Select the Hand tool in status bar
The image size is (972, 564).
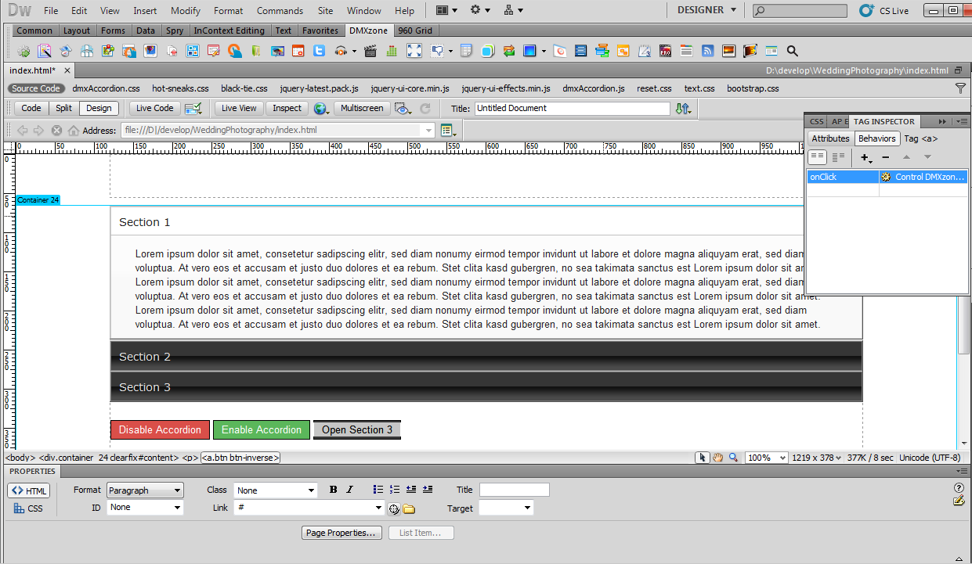click(717, 458)
